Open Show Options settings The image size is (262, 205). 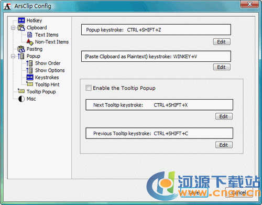50,70
